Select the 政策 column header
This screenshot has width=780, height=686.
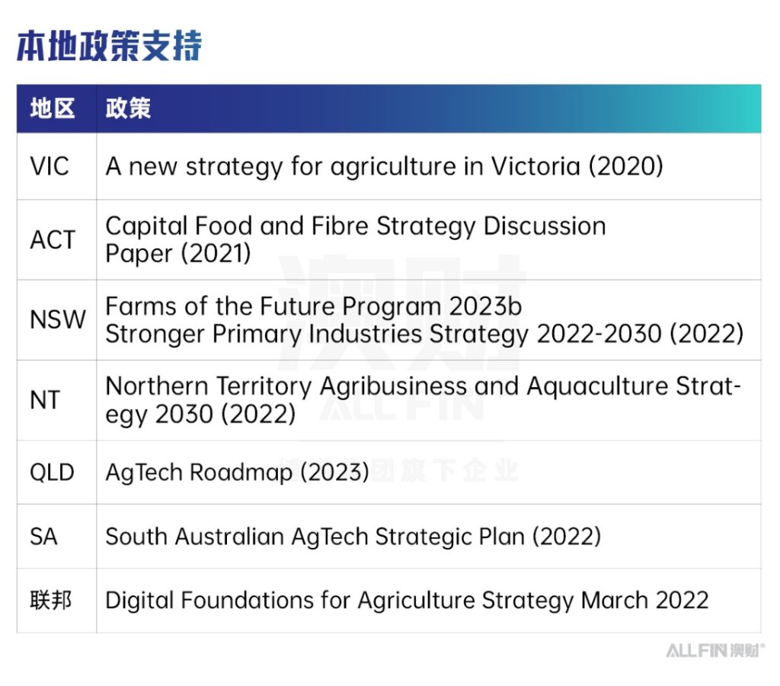pyautogui.click(x=128, y=108)
